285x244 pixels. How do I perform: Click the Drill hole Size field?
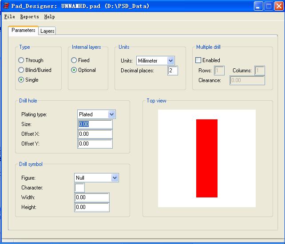[x=95, y=124]
